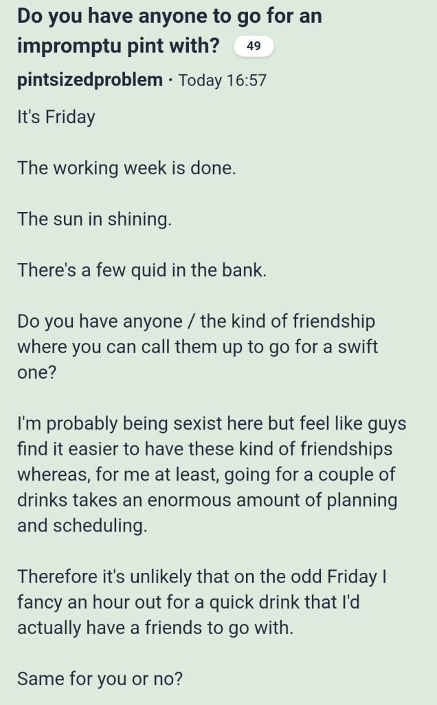This screenshot has height=705, width=437.
Task: Click the closing line "Same for you or no?"
Action: (x=100, y=678)
